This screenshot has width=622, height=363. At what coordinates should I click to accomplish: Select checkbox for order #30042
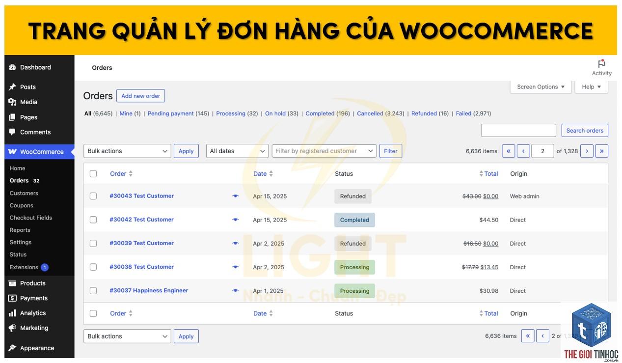(93, 220)
